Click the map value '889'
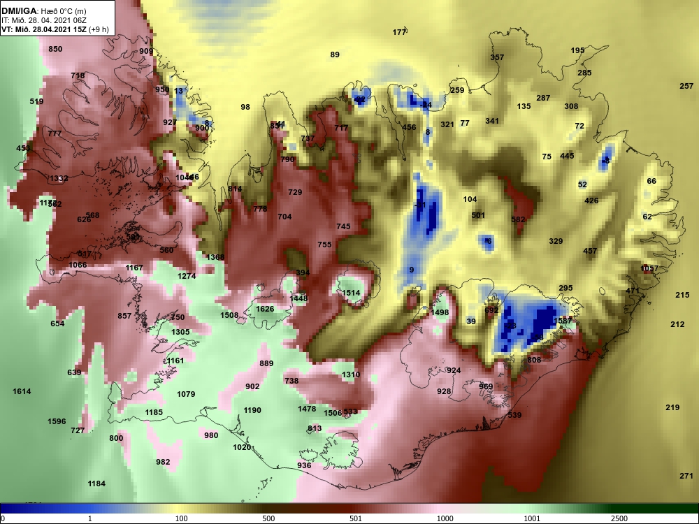699x524 pixels. point(266,363)
